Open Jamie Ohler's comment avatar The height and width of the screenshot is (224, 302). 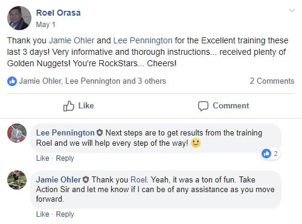[17, 180]
